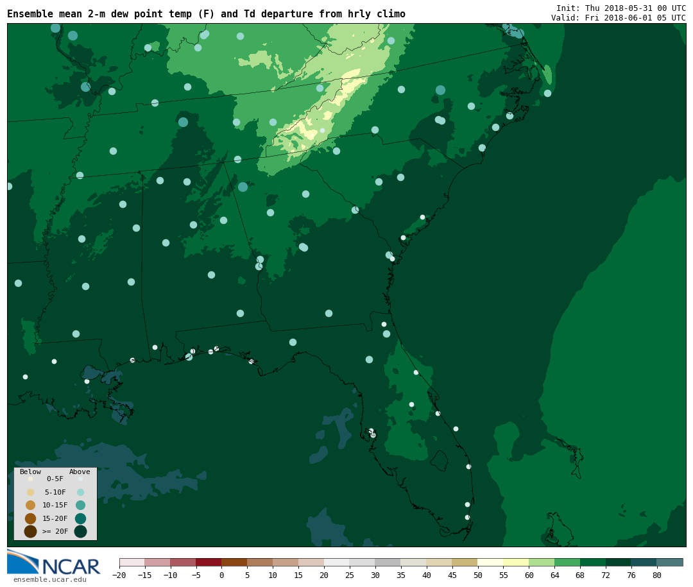Select the khaki swatch between 45 and 50
This screenshot has height=587, width=693.
(x=465, y=562)
